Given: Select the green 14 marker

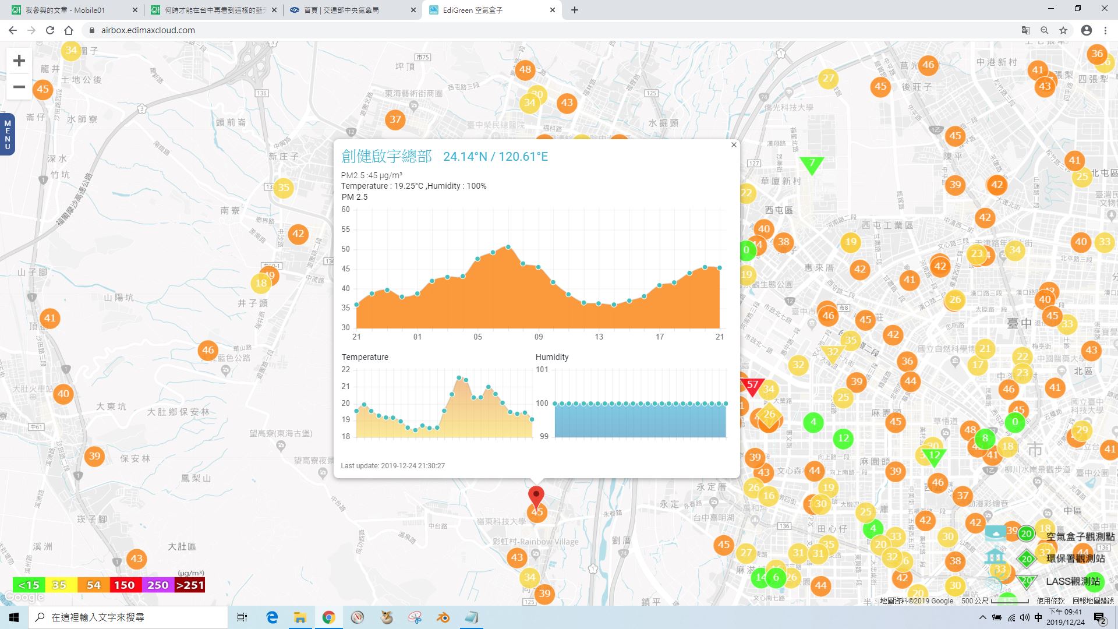Looking at the screenshot, I should click(x=759, y=578).
